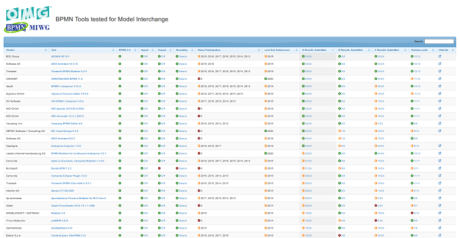
Task: Sort table by Import column
Action: 147,50
